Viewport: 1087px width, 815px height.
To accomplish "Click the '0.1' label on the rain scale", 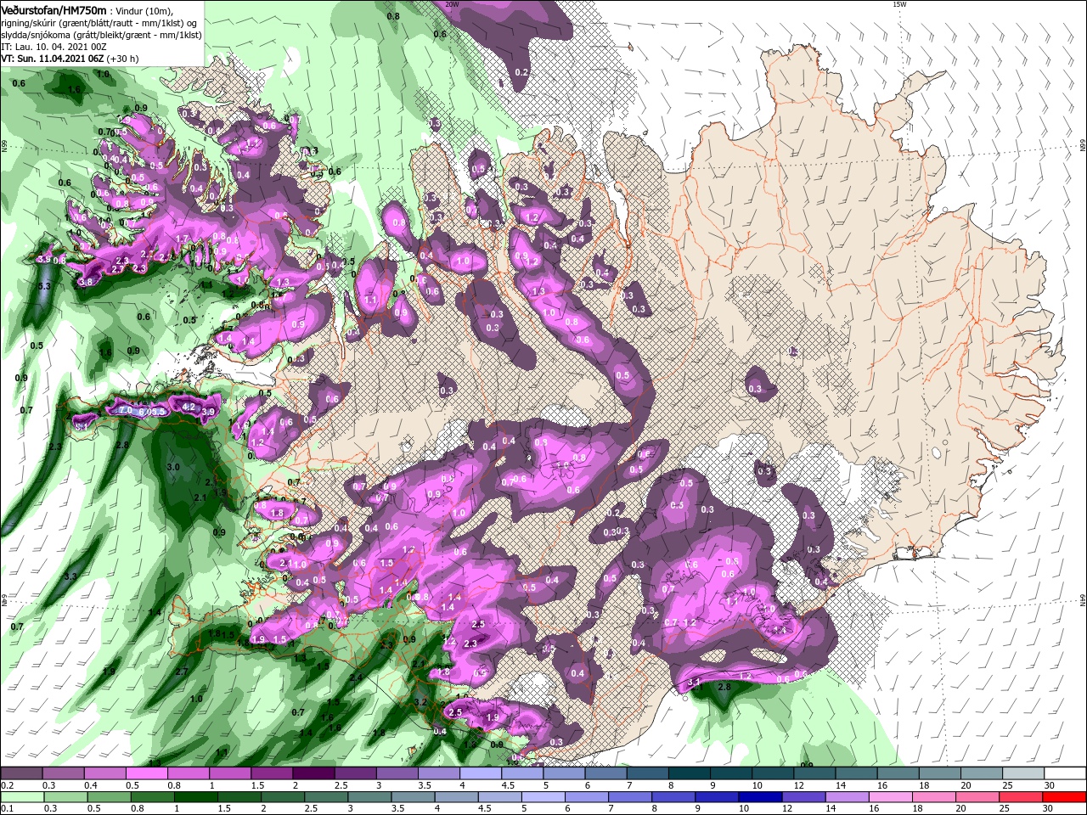I will [7, 807].
